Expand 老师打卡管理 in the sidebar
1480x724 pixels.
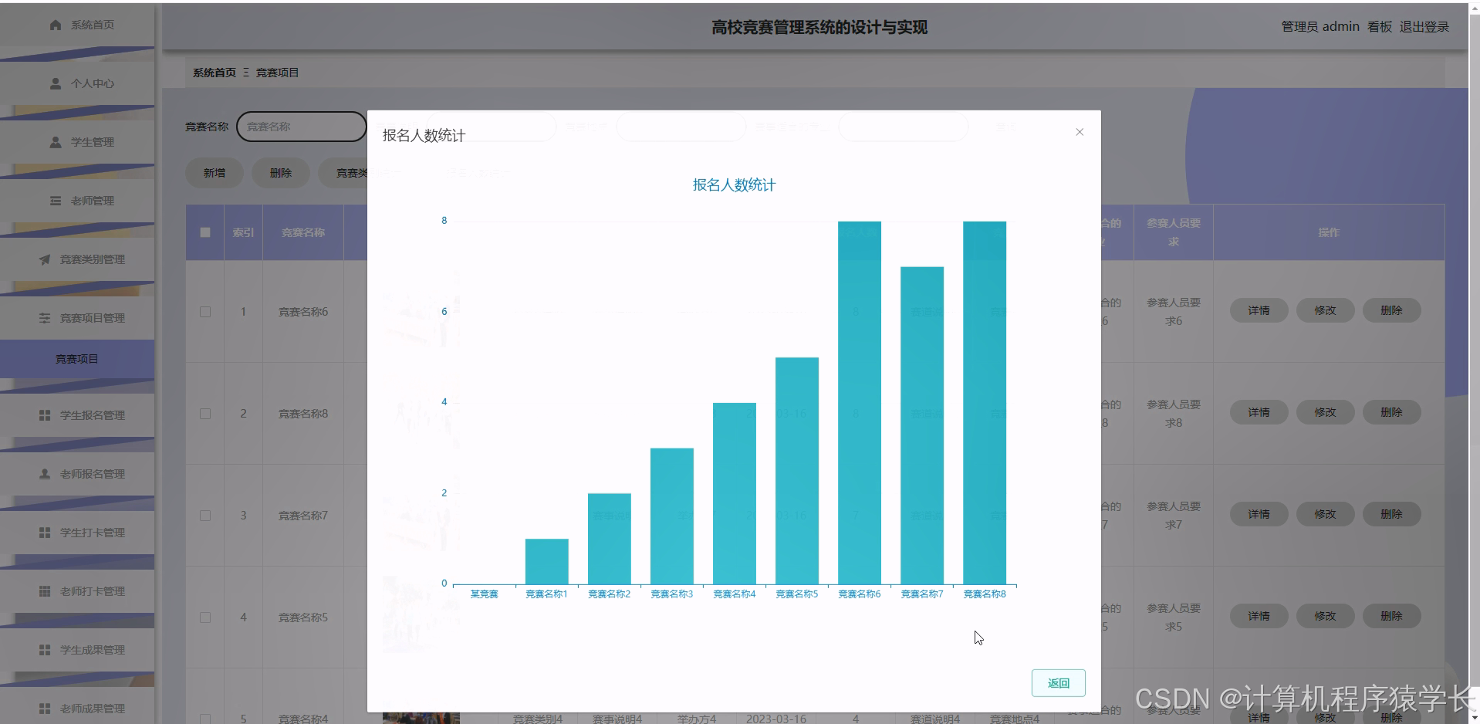pyautogui.click(x=77, y=591)
